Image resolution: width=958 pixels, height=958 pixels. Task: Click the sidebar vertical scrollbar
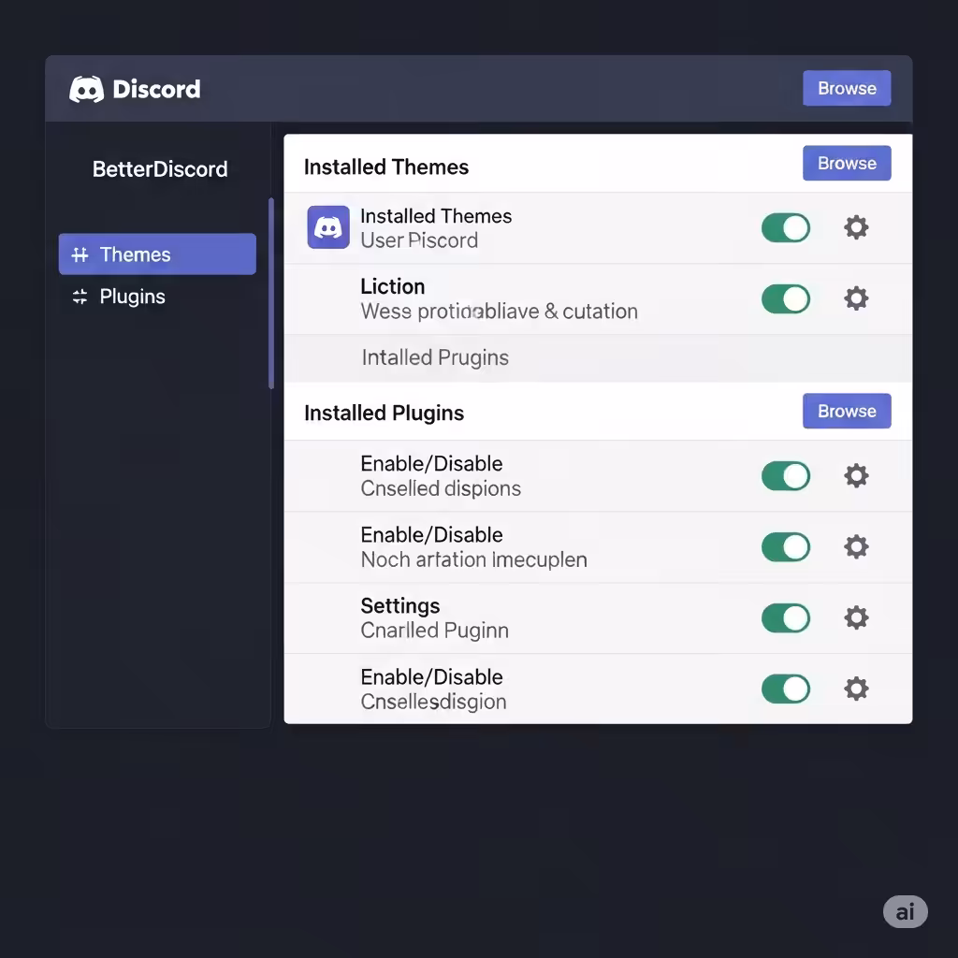271,293
